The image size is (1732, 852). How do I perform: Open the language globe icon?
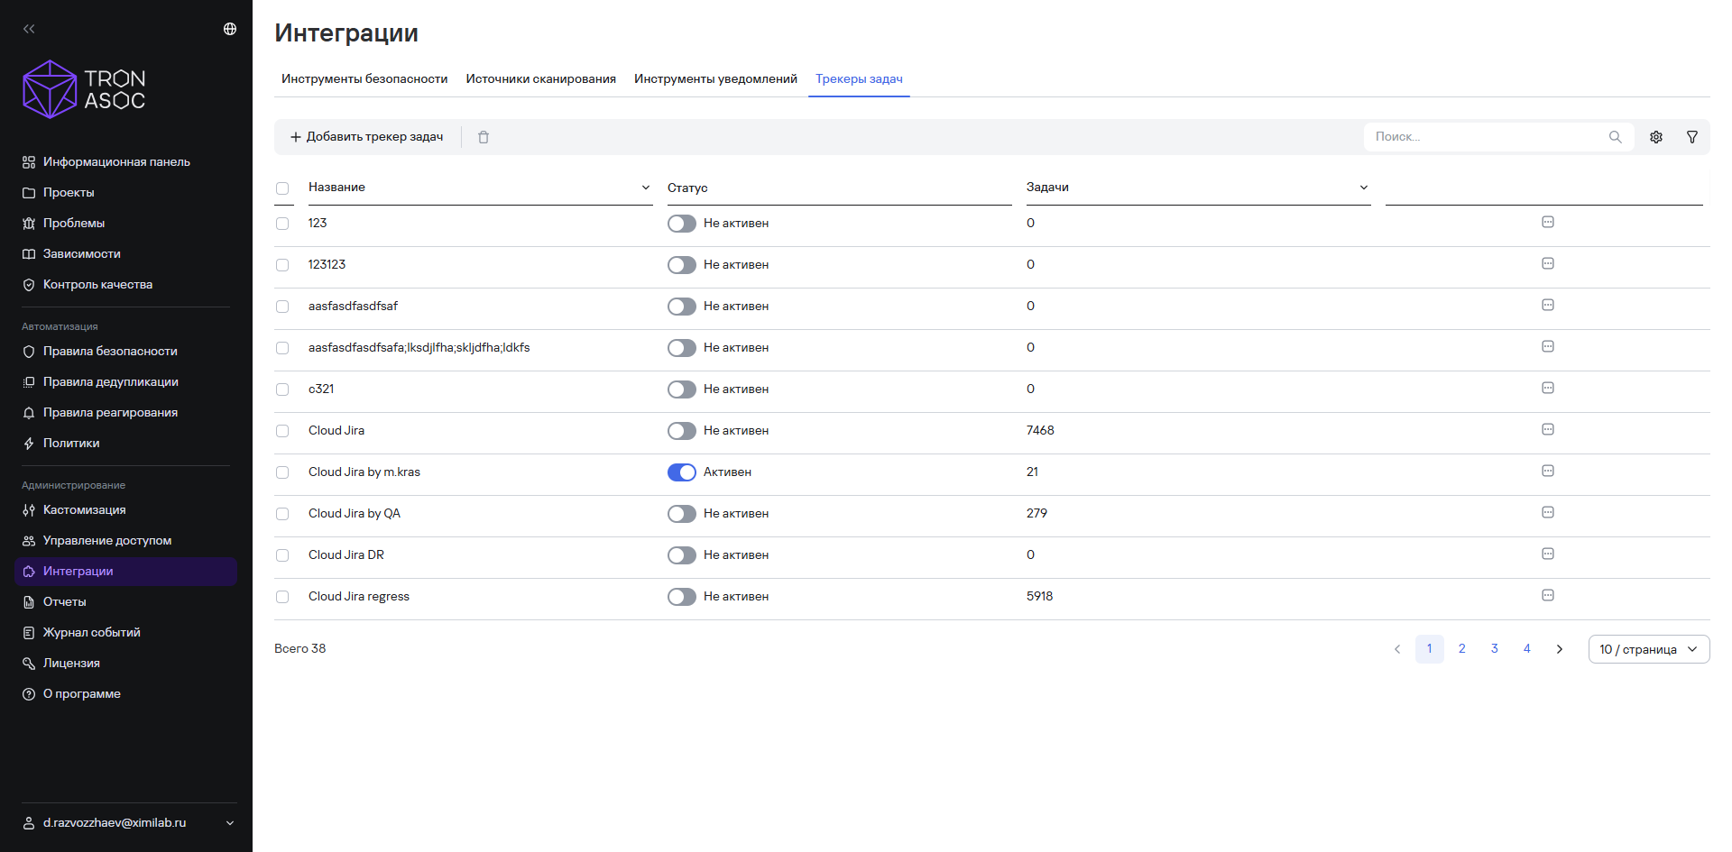230,29
